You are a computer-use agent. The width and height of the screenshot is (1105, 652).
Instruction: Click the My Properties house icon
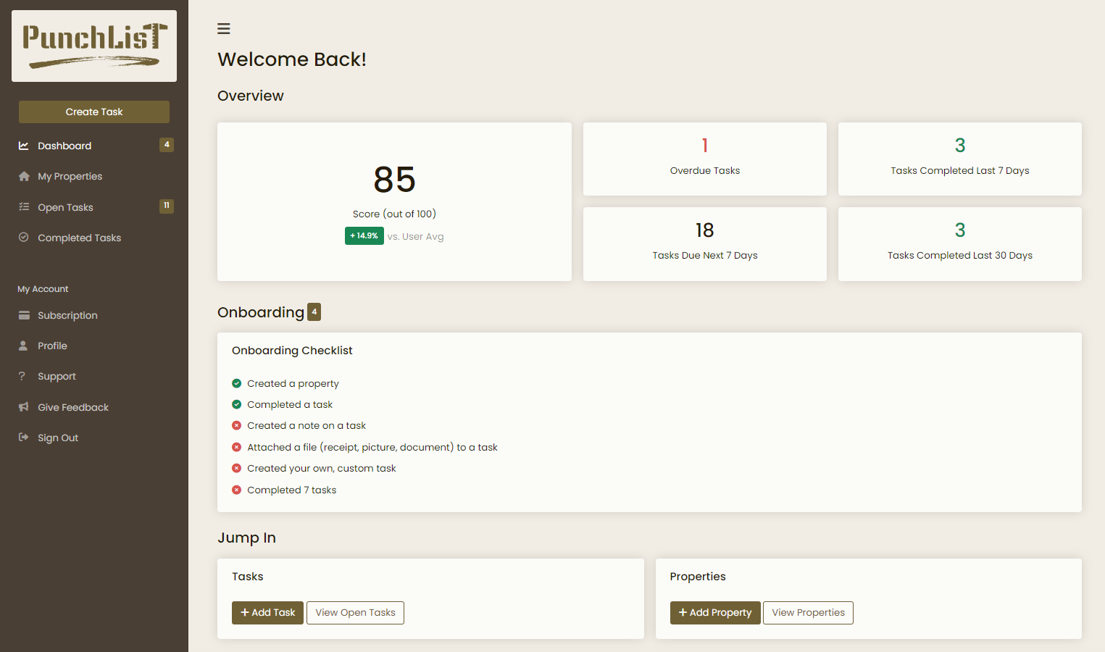24,177
